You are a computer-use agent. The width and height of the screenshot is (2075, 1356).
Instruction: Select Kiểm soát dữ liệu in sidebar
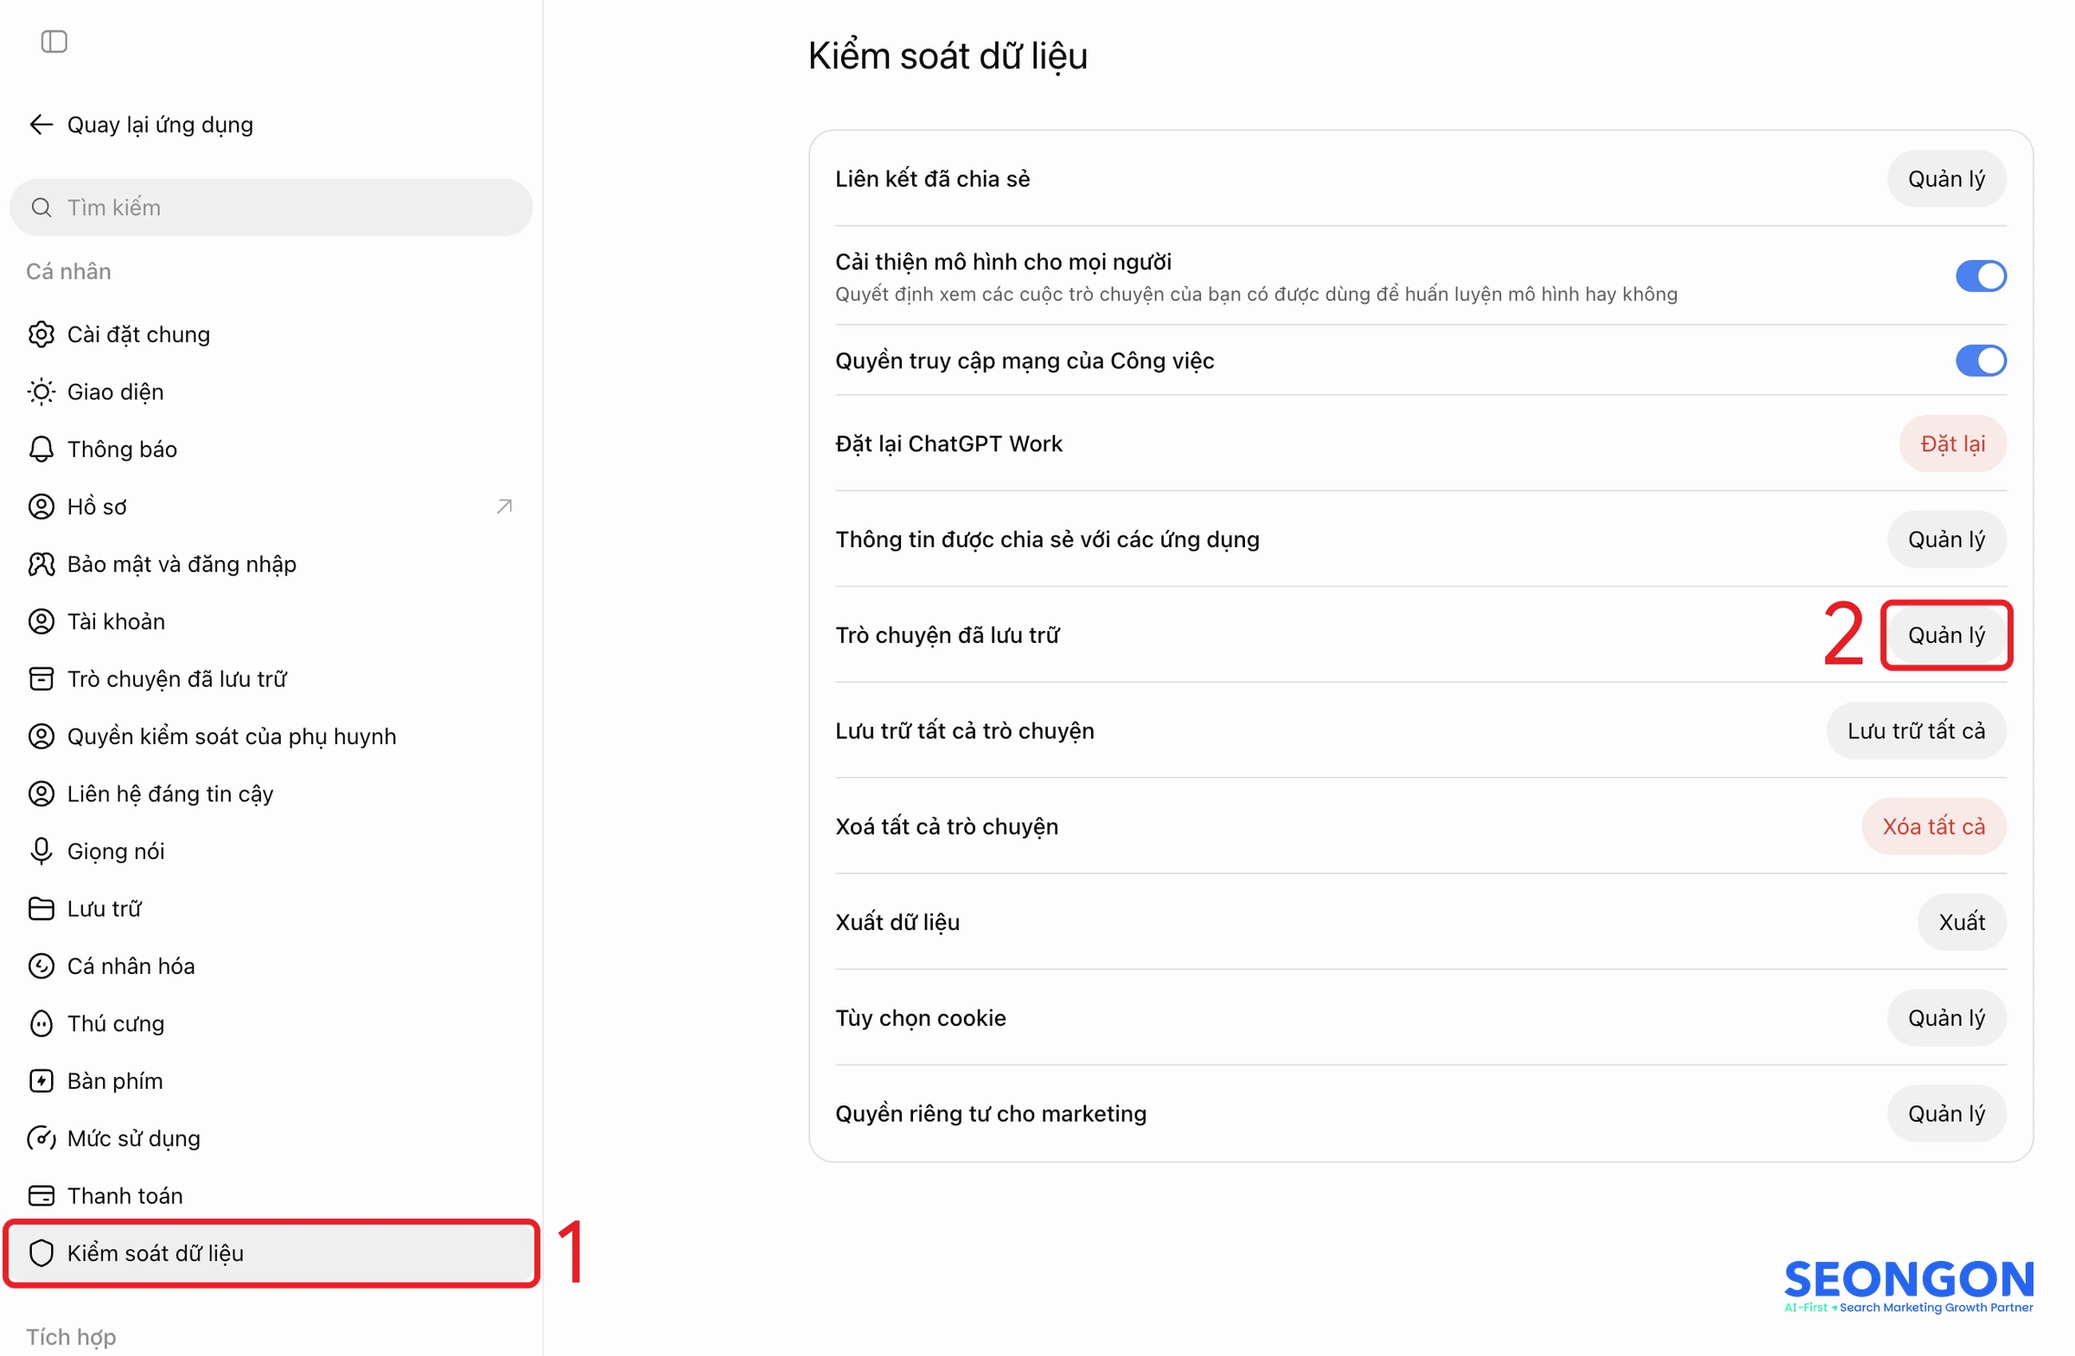point(271,1253)
